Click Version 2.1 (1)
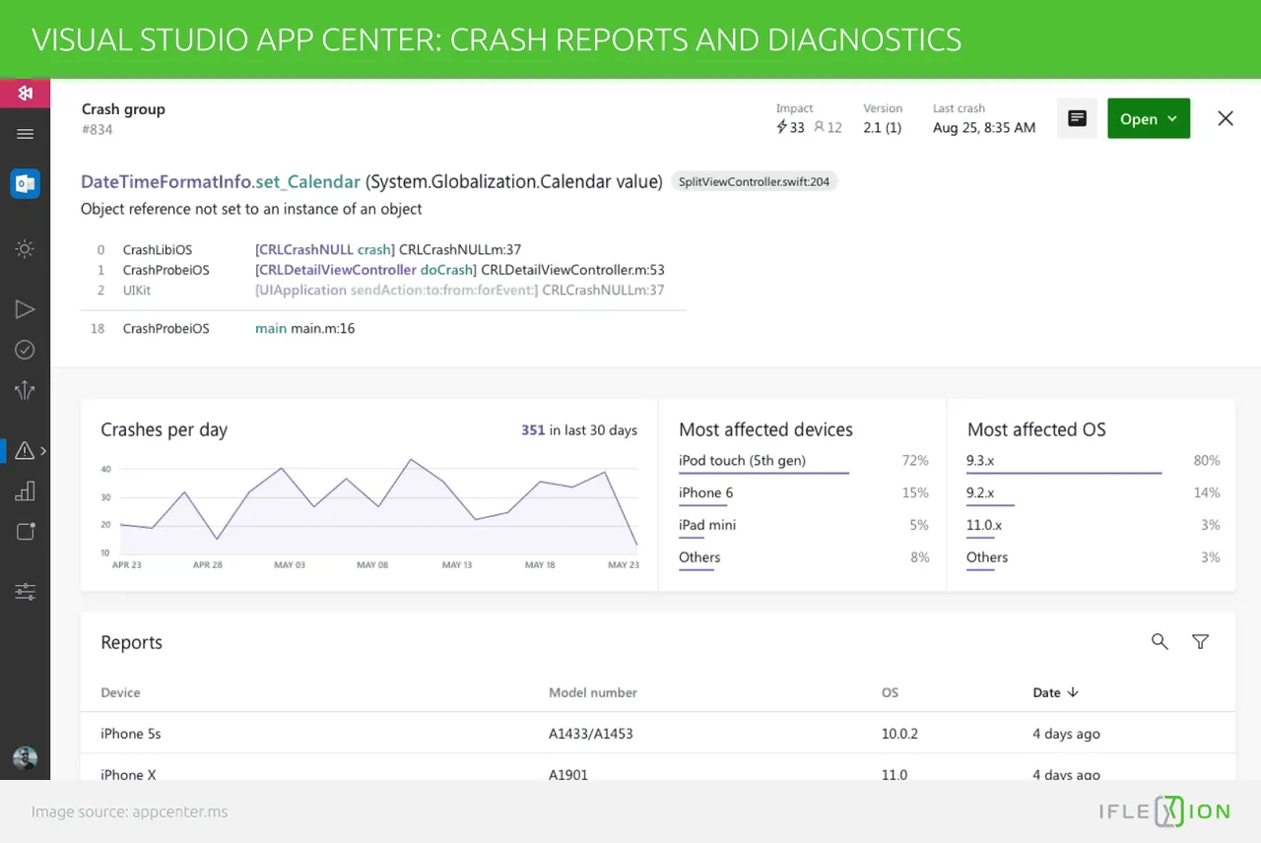Image resolution: width=1261 pixels, height=843 pixels. [883, 127]
